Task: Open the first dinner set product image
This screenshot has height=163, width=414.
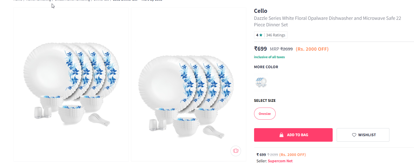Action: point(71,84)
